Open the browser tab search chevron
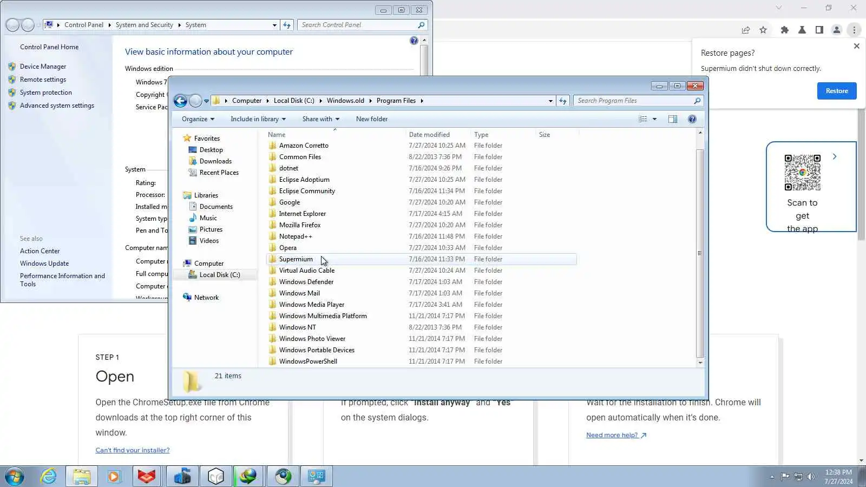This screenshot has width=866, height=487. coord(779,8)
